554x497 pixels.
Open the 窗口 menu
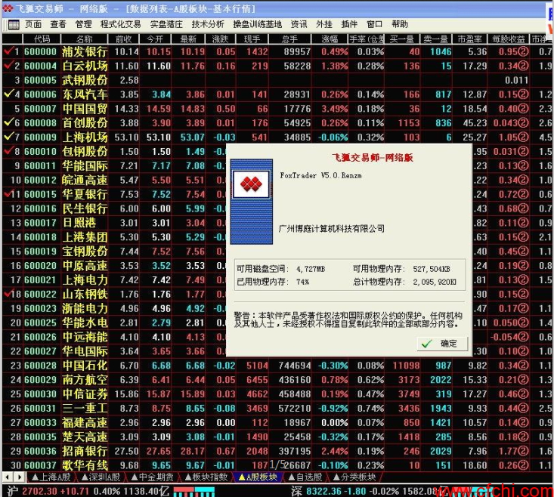pos(375,24)
